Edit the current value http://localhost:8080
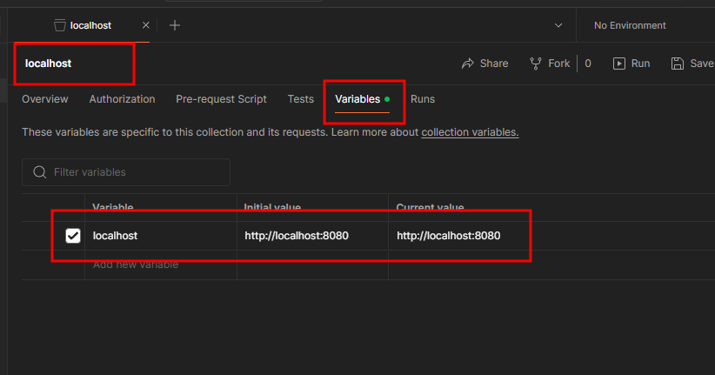 click(448, 236)
